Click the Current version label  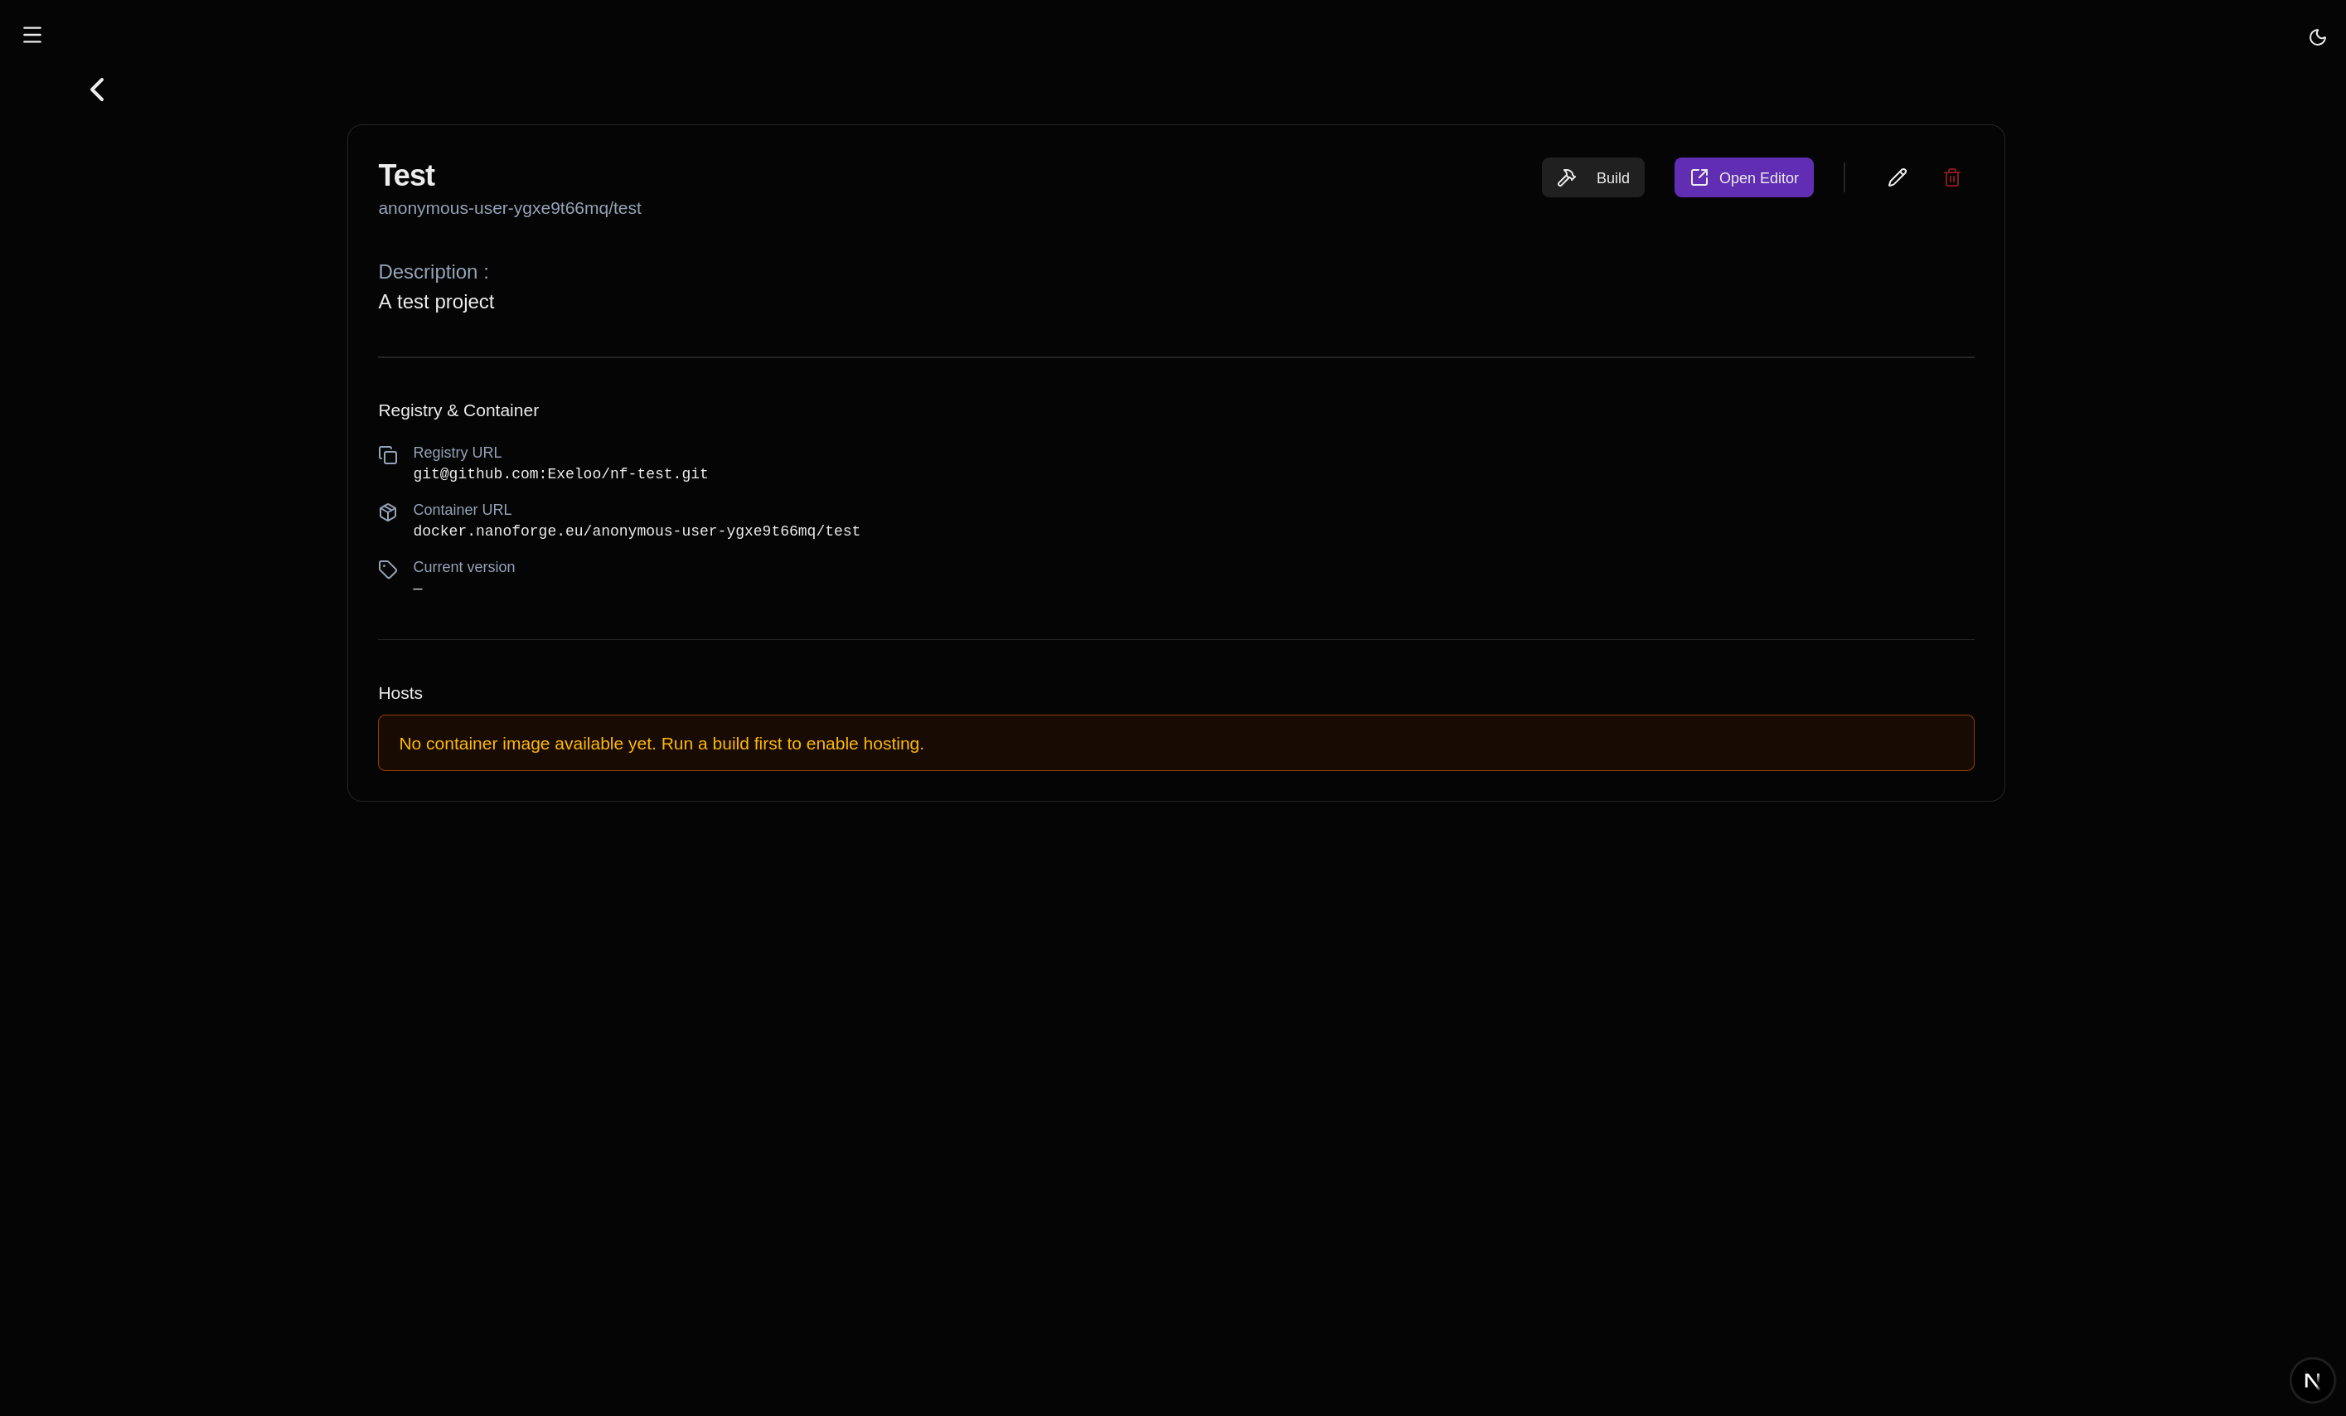pyautogui.click(x=463, y=568)
